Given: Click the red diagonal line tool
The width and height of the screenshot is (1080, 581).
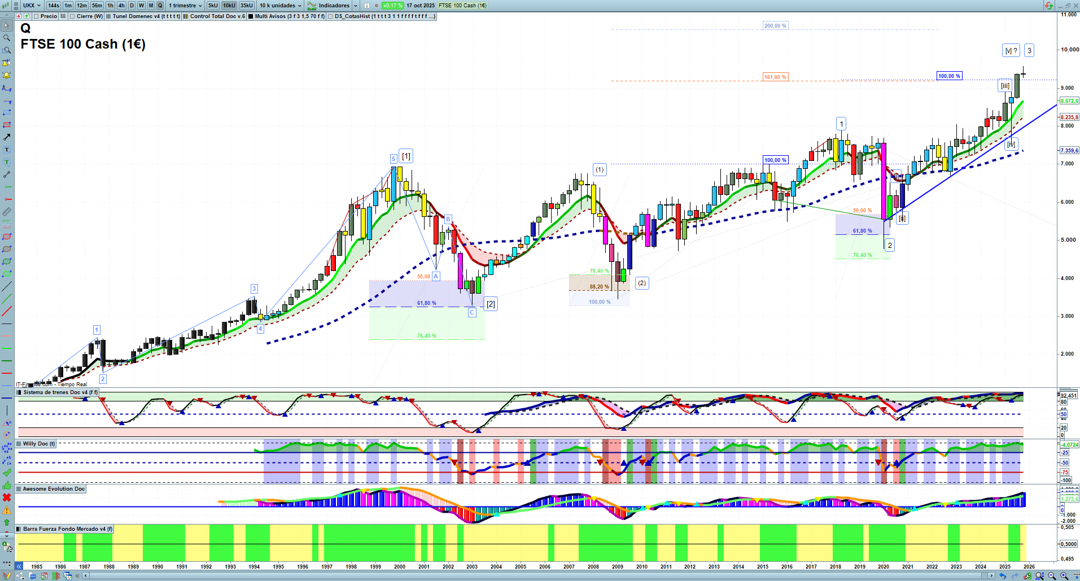Looking at the screenshot, I should tap(7, 311).
